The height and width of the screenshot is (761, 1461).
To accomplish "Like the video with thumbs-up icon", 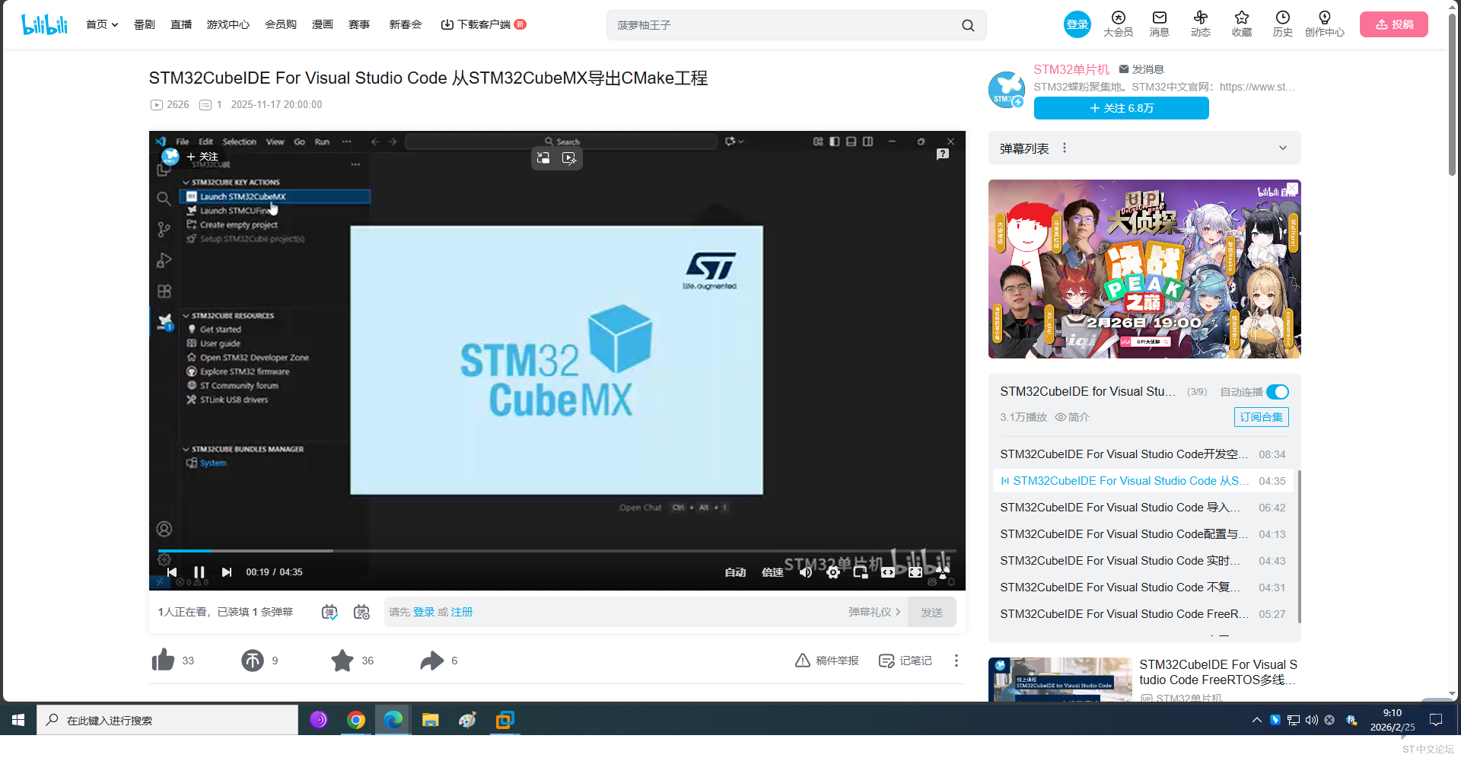I will pyautogui.click(x=164, y=661).
